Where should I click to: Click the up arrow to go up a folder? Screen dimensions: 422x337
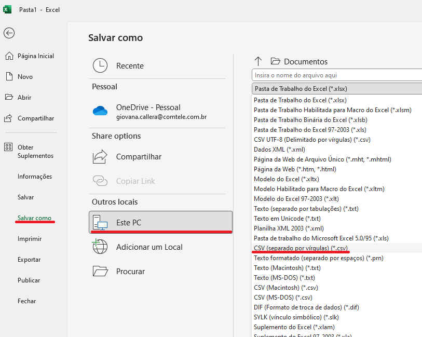tap(258, 61)
